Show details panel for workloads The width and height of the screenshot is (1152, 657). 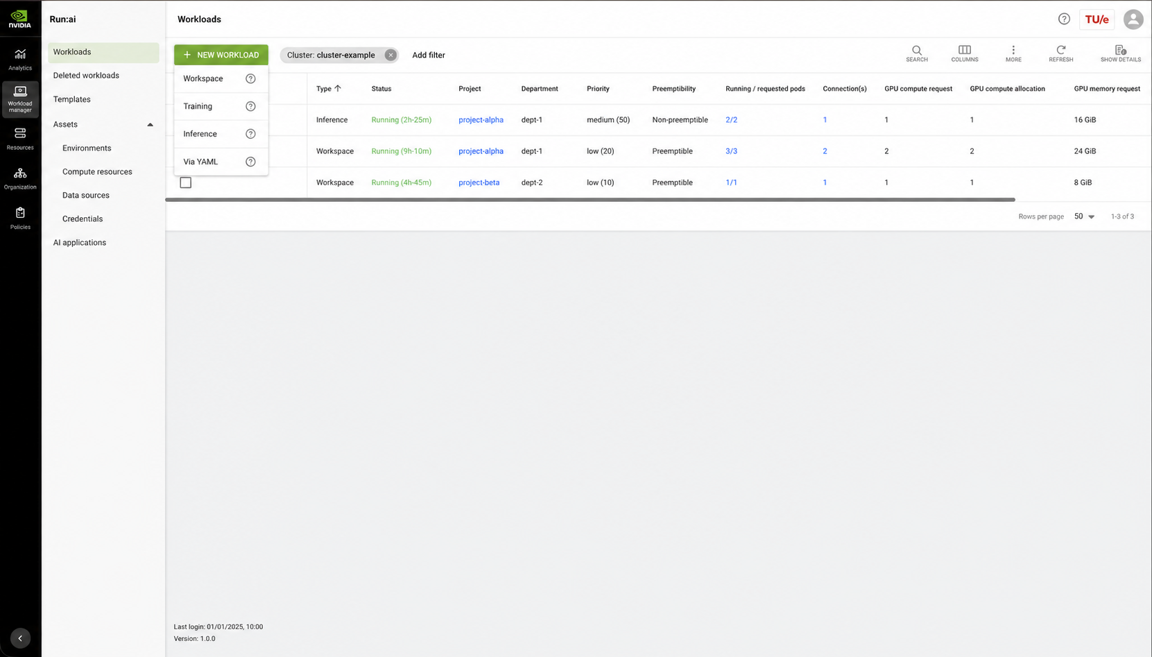pyautogui.click(x=1121, y=53)
